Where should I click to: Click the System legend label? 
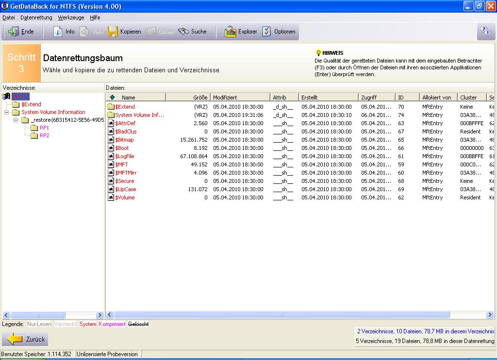click(x=88, y=324)
